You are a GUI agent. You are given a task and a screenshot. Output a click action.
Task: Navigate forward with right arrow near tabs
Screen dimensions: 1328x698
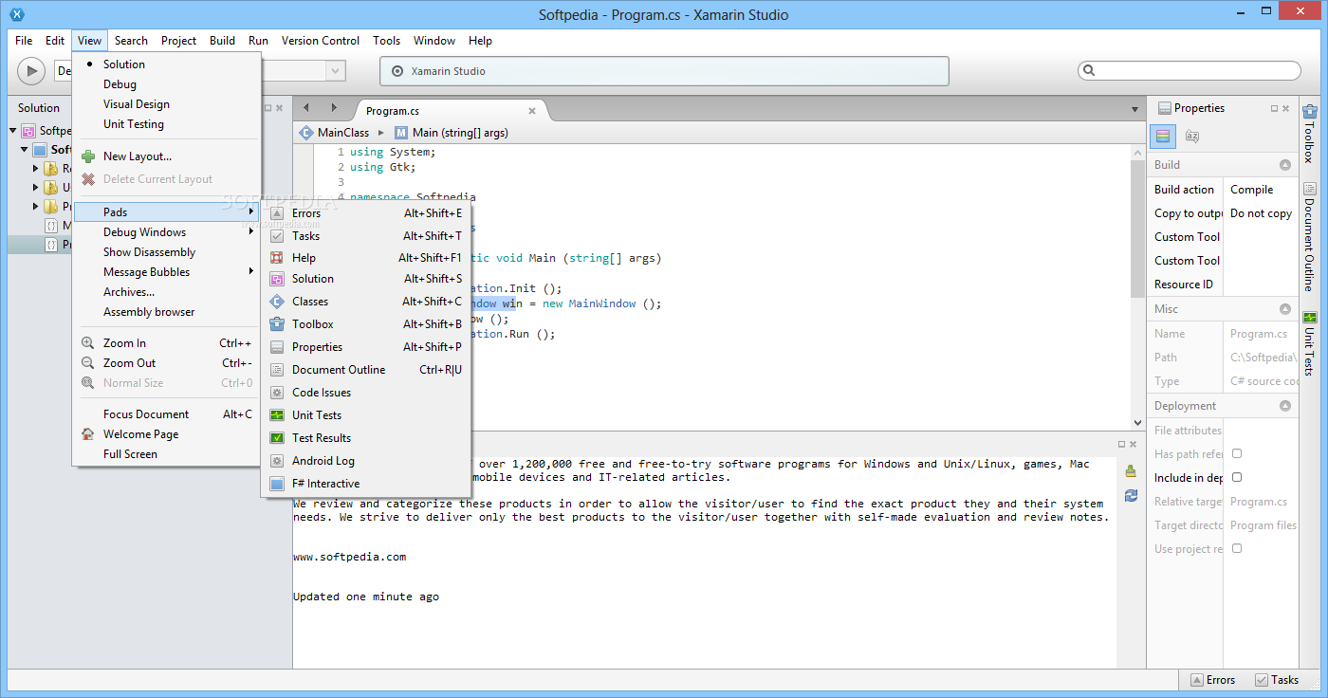[x=333, y=108]
